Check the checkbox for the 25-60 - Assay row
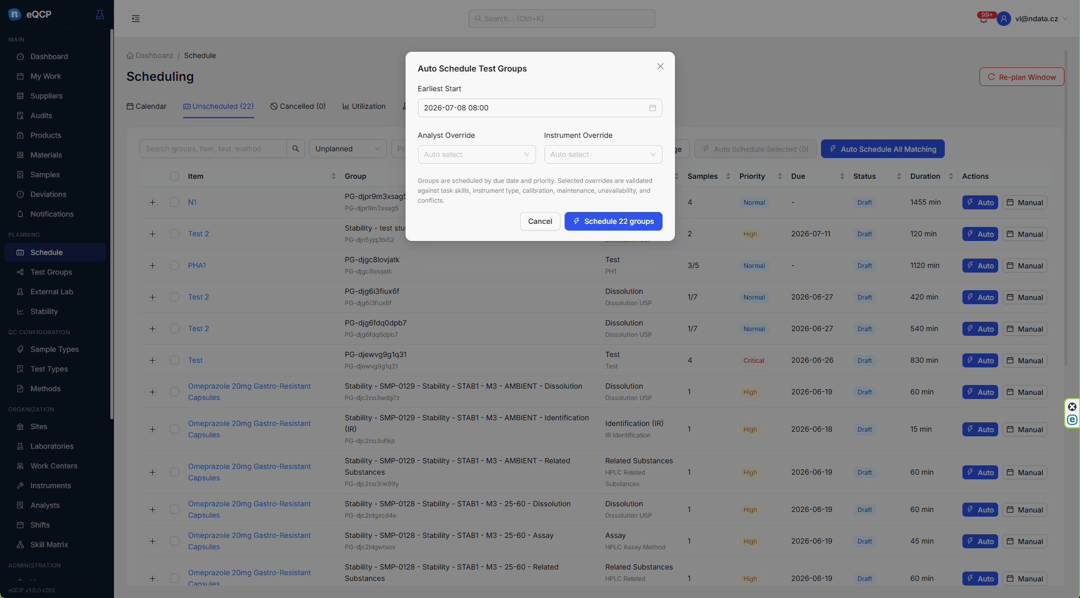The height and width of the screenshot is (598, 1080). click(175, 541)
